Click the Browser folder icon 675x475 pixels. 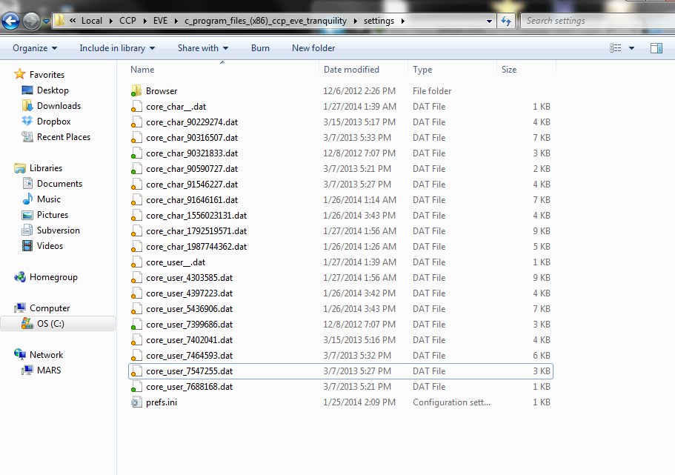(136, 91)
